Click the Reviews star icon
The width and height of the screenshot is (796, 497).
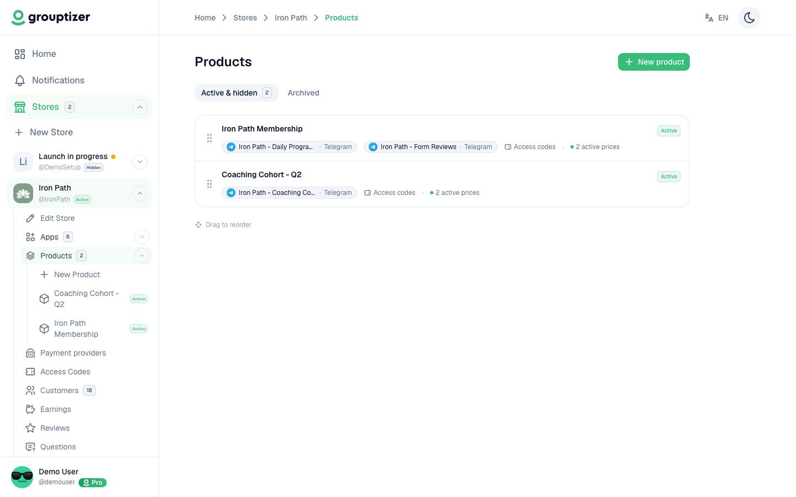(x=30, y=428)
